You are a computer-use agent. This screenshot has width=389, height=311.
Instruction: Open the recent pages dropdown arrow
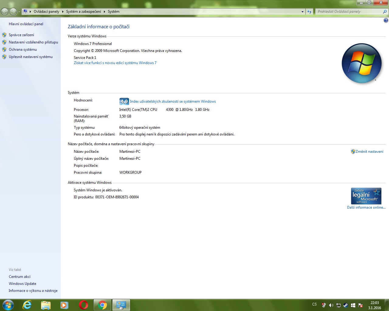pos(19,12)
